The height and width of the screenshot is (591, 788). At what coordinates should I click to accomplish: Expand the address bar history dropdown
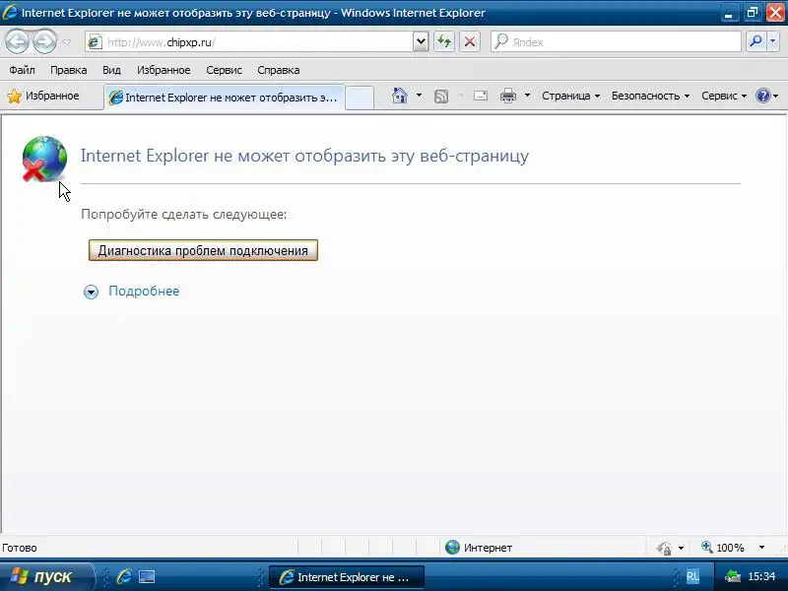point(421,42)
